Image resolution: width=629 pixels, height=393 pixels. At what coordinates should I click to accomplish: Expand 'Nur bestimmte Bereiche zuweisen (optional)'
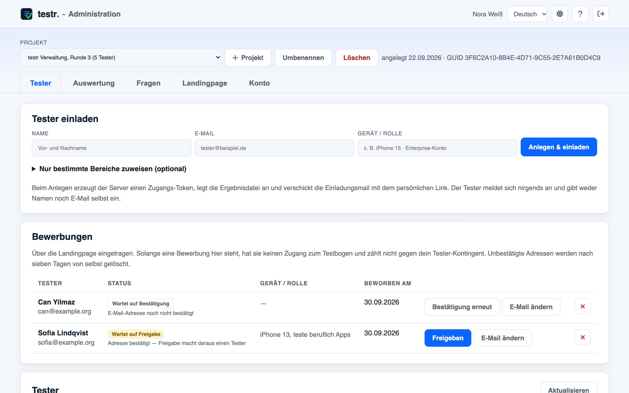pos(109,169)
